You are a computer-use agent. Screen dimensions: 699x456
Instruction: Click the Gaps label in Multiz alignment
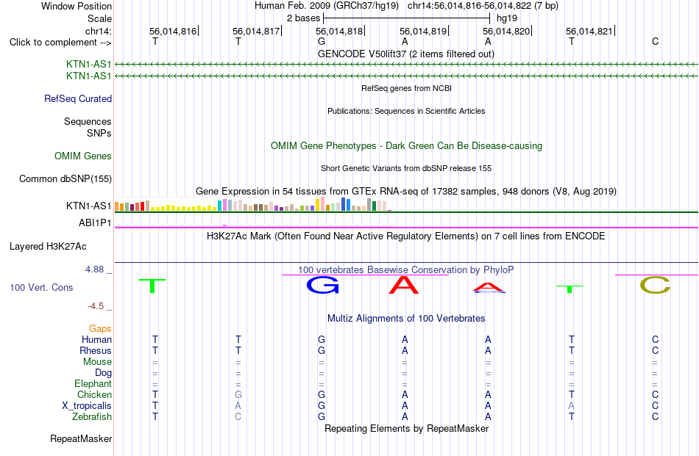[100, 328]
